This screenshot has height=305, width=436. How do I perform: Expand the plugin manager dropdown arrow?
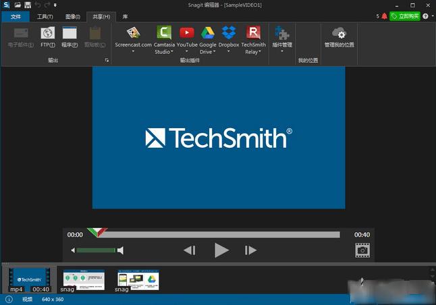coord(281,51)
